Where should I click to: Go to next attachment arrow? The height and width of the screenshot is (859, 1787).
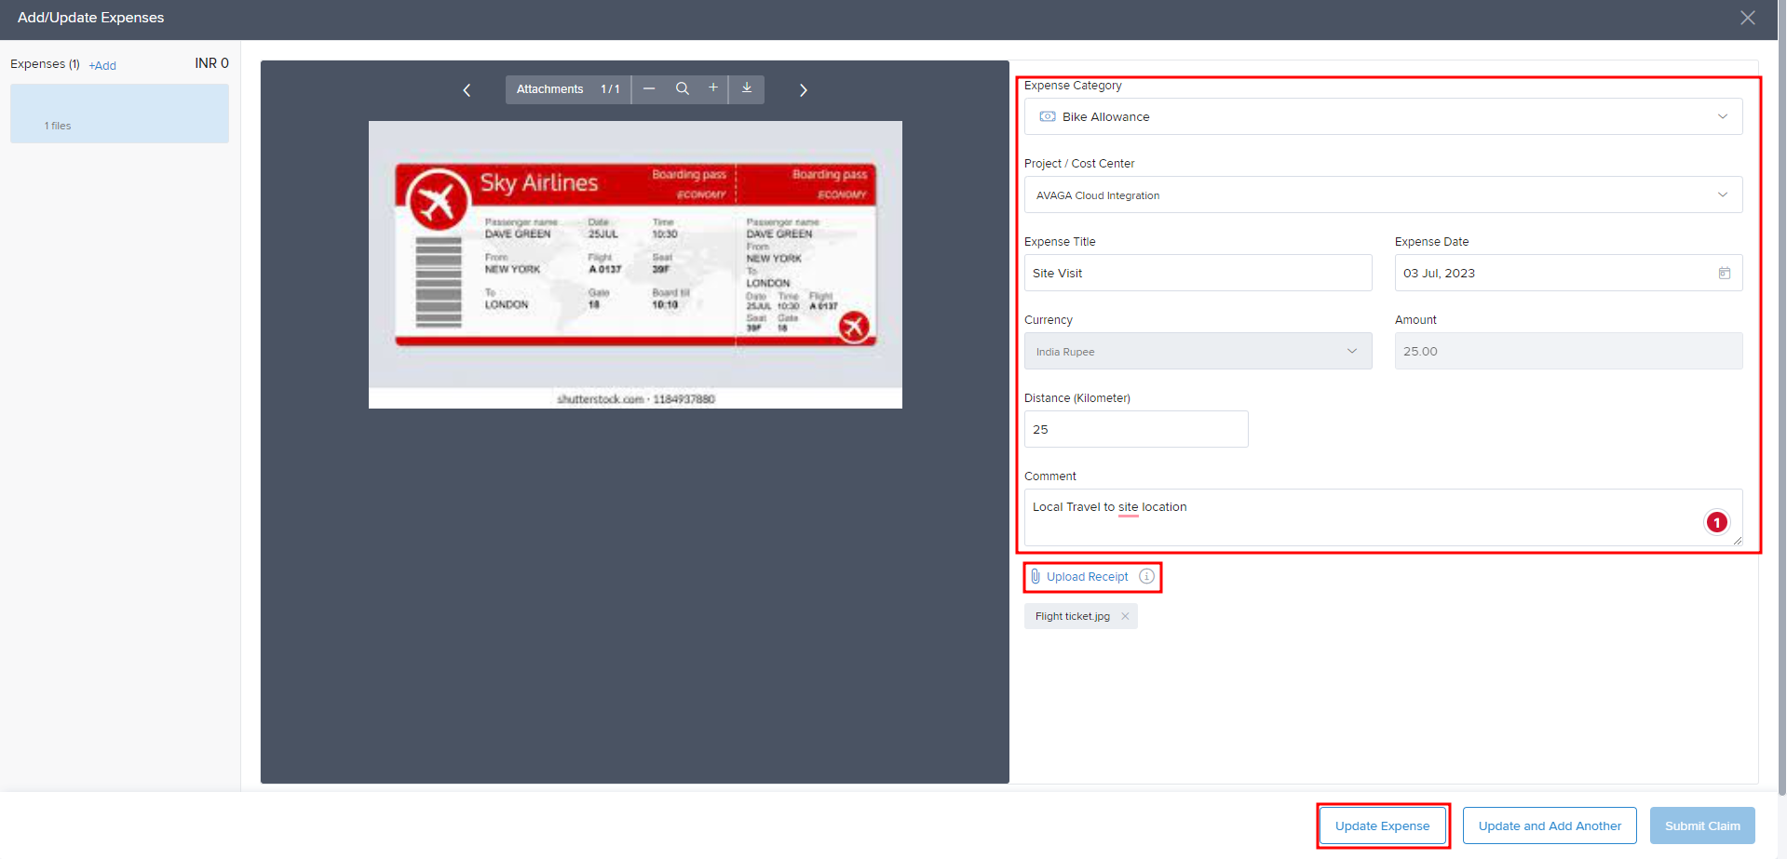803,90
